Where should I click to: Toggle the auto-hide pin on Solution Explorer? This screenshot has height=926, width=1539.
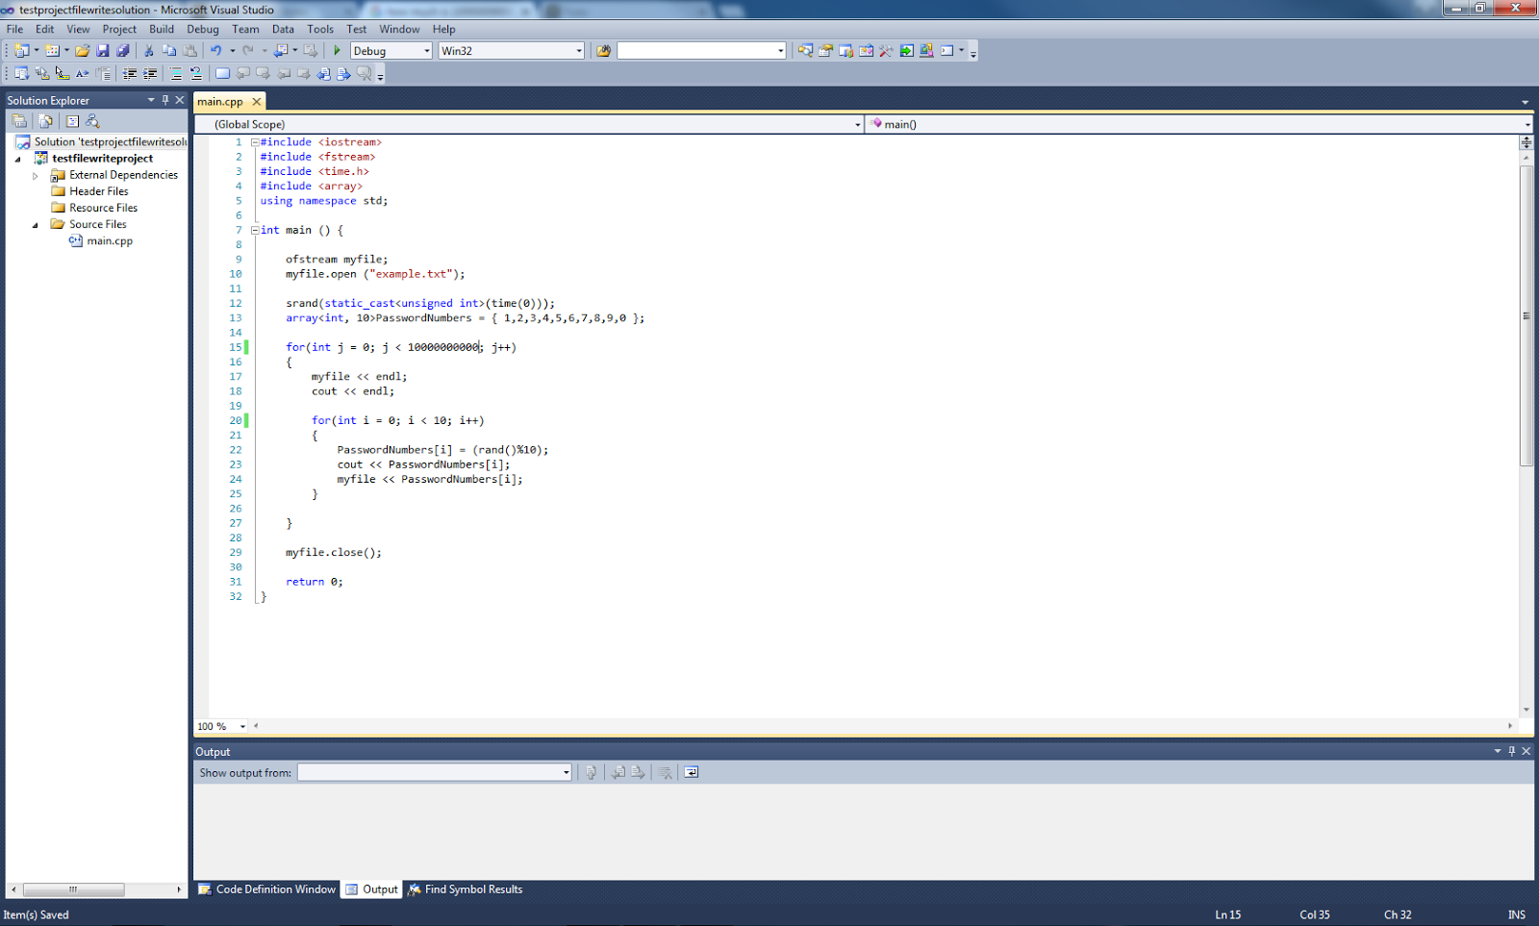tap(164, 99)
